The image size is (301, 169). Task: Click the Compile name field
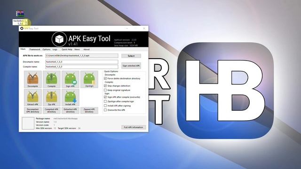[x=82, y=67]
